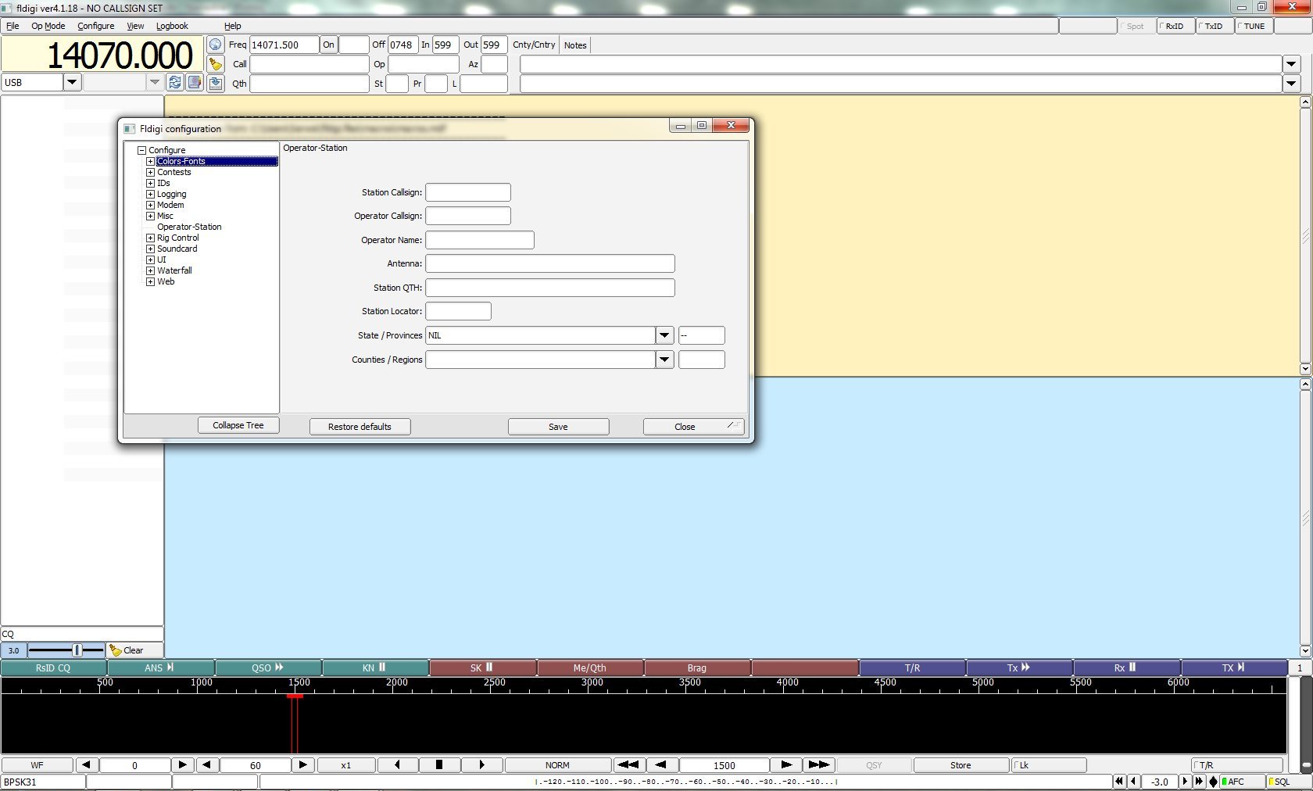Increase waterfall upper level with right arrow near 0
This screenshot has width=1313, height=791.
coord(182,765)
